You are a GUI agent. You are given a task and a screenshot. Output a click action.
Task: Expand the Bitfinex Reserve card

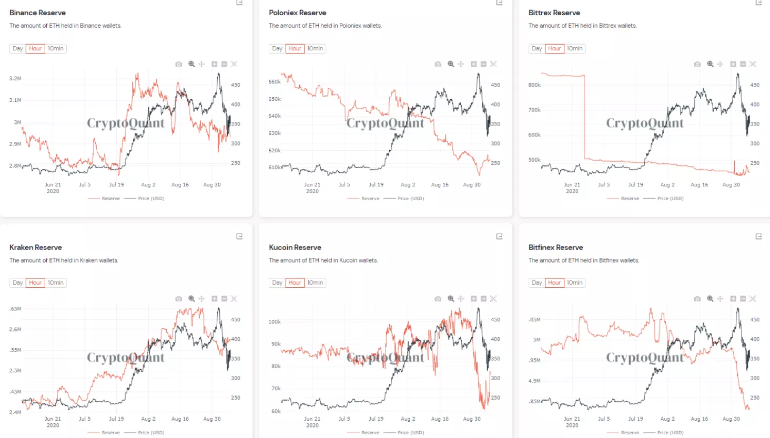click(758, 236)
